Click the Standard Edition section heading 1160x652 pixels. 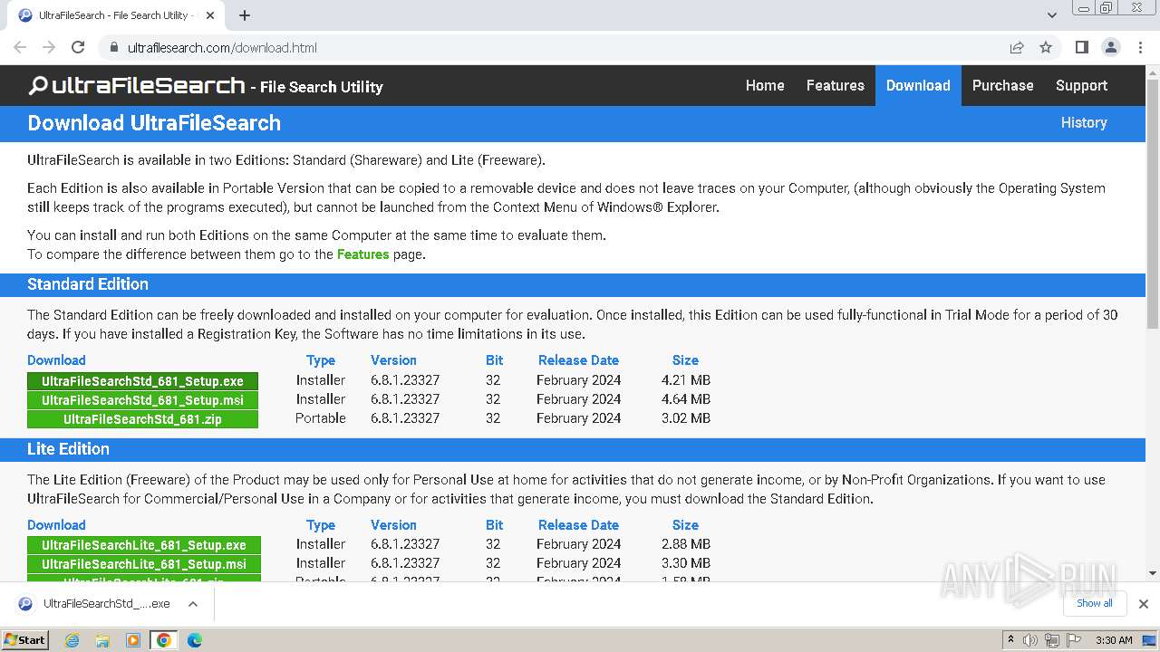(x=88, y=284)
